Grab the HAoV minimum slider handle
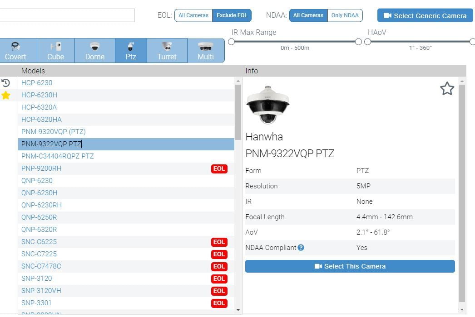Viewport: 475px width, 317px height. tap(367, 42)
